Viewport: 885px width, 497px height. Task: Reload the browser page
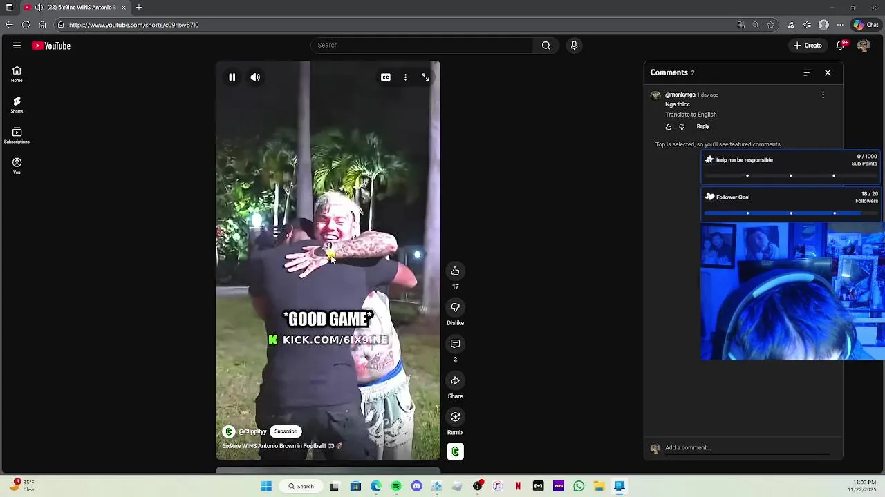click(x=26, y=25)
